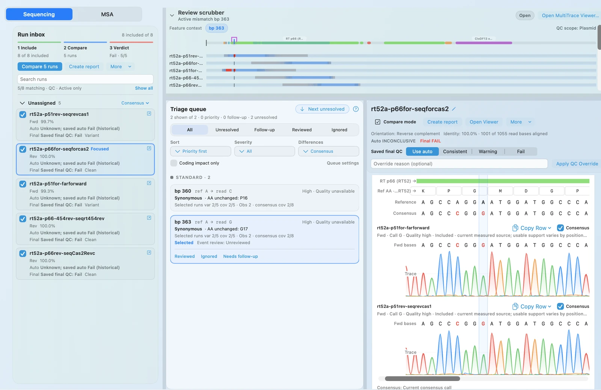Open pop-out icon for rt52a-p51for-farforward run

pyautogui.click(x=149, y=183)
